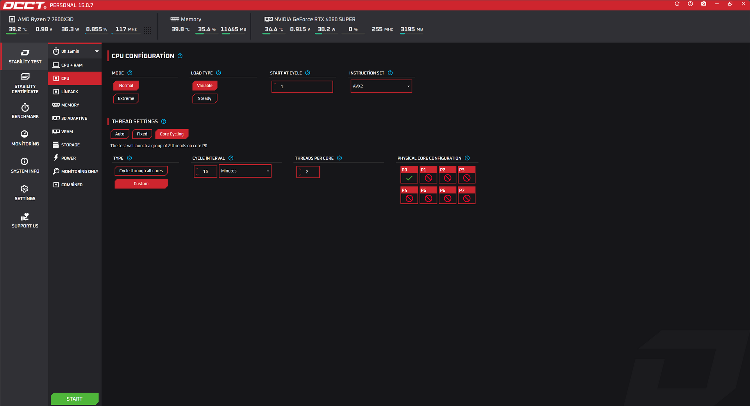The width and height of the screenshot is (750, 406).
Task: Enable physical core P1
Action: (x=428, y=175)
